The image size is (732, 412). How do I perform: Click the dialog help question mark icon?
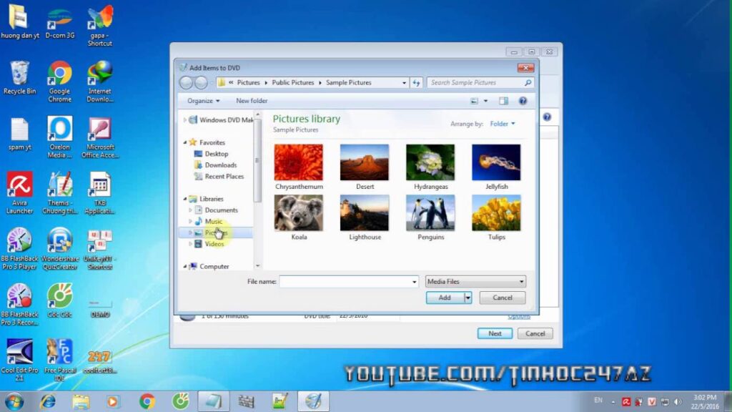click(x=523, y=101)
